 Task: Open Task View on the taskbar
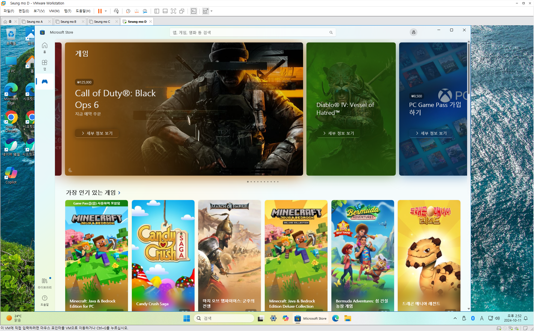261,318
